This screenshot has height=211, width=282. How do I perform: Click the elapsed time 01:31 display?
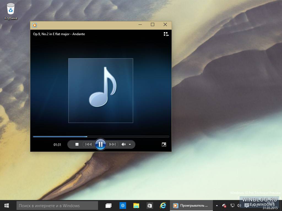pyautogui.click(x=57, y=145)
